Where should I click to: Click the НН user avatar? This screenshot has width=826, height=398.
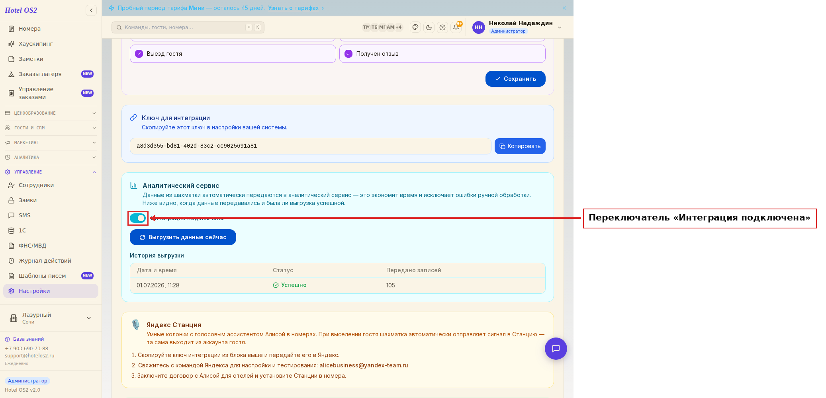click(478, 27)
